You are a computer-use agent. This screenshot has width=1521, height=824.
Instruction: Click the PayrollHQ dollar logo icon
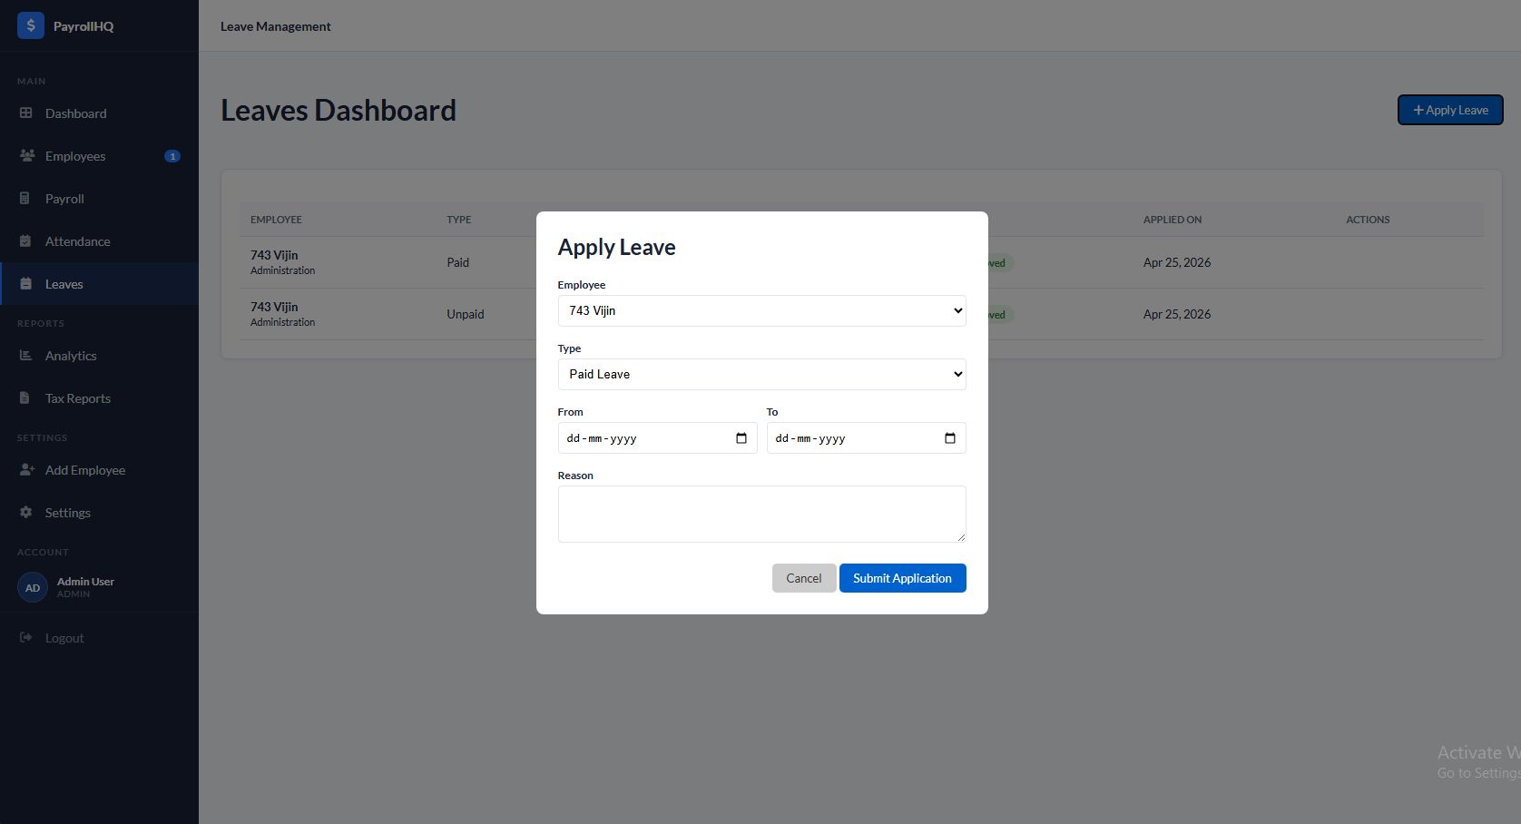[30, 25]
